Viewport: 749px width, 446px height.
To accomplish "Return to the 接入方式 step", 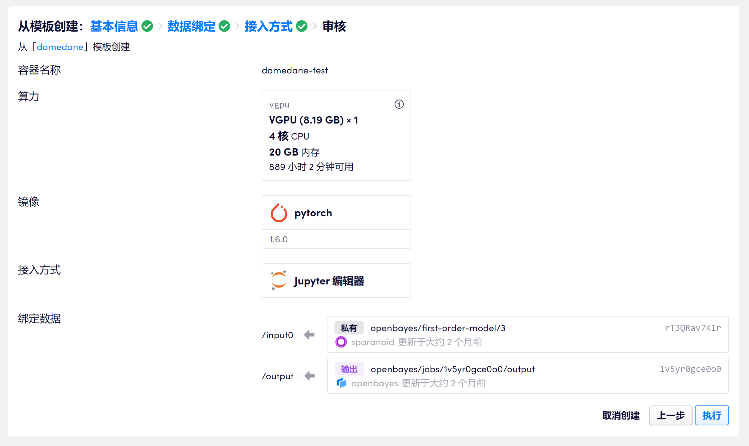I will pos(269,26).
